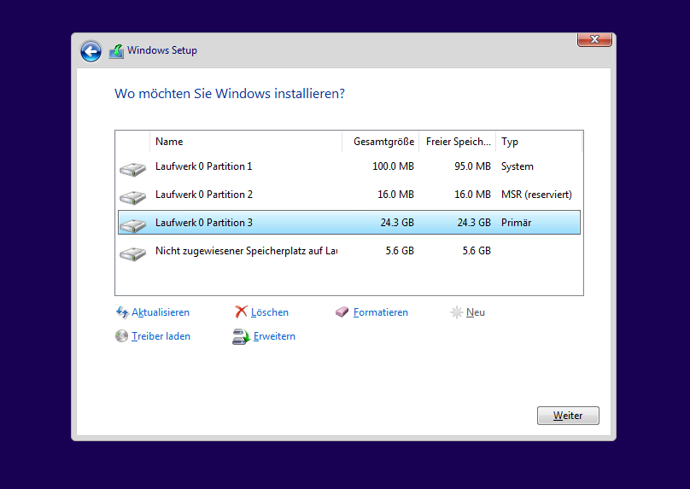The height and width of the screenshot is (489, 690).
Task: Click the Treiber laden disc icon
Action: (121, 336)
